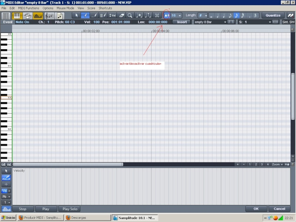
Task: Click horizontal zoom out minus button
Action: coord(244,164)
